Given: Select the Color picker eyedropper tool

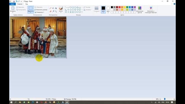Looking at the screenshot, I should click(x=53, y=12).
